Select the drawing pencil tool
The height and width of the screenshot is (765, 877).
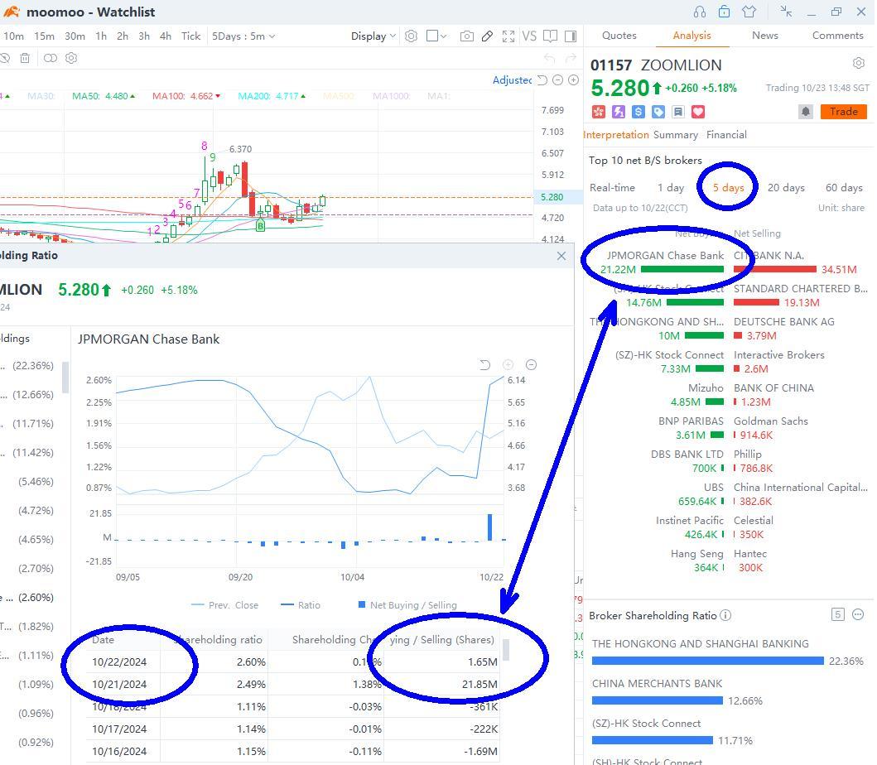click(x=487, y=36)
